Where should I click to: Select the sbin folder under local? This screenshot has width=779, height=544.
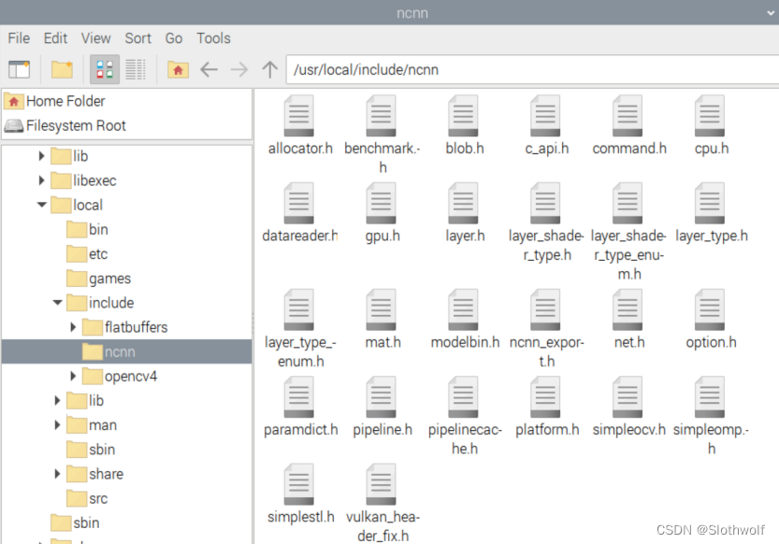91,450
